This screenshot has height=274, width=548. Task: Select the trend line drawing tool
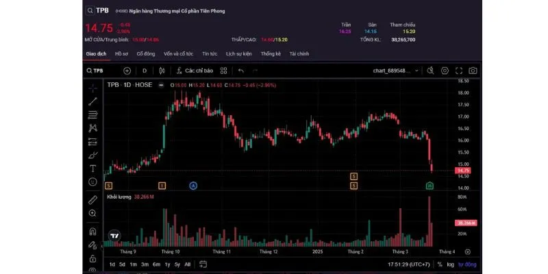coord(92,101)
